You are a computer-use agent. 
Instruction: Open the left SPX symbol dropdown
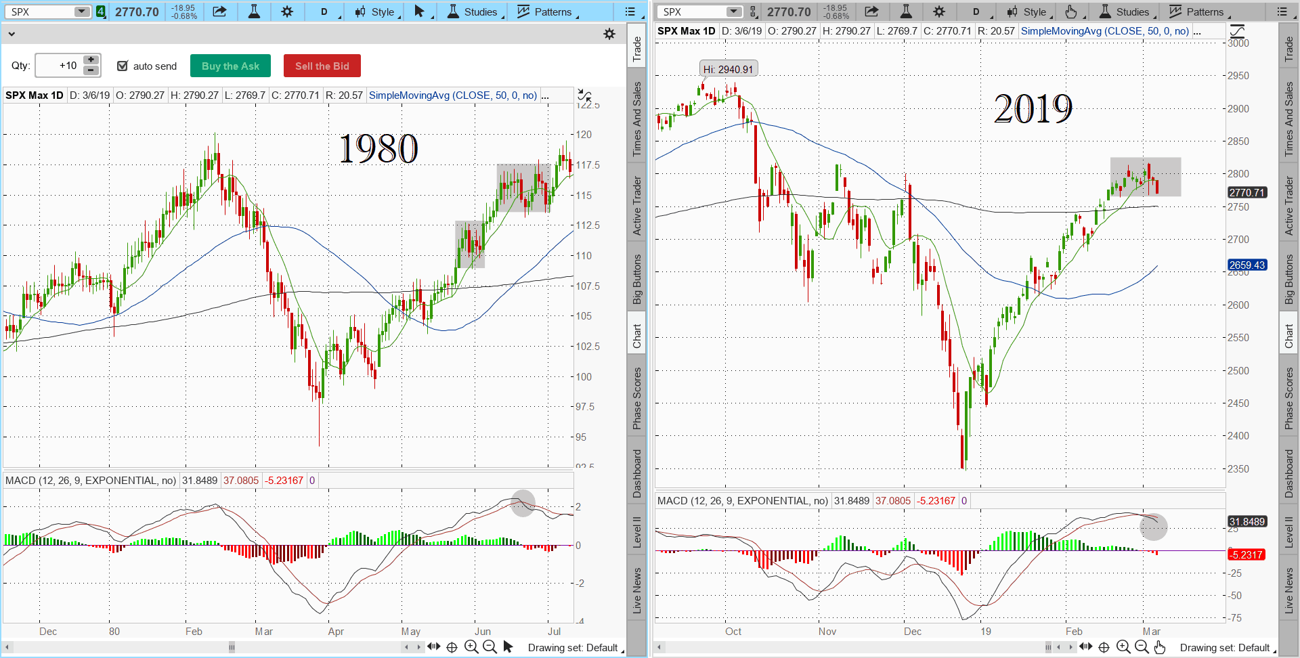(x=81, y=12)
